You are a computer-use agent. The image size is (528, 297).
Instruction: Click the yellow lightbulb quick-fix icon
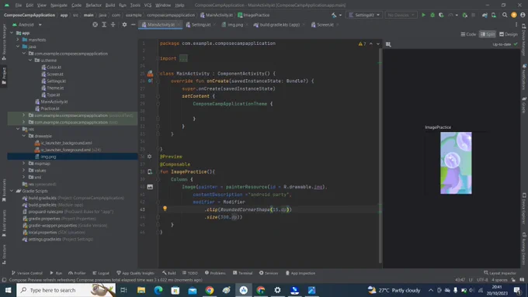pos(165,209)
